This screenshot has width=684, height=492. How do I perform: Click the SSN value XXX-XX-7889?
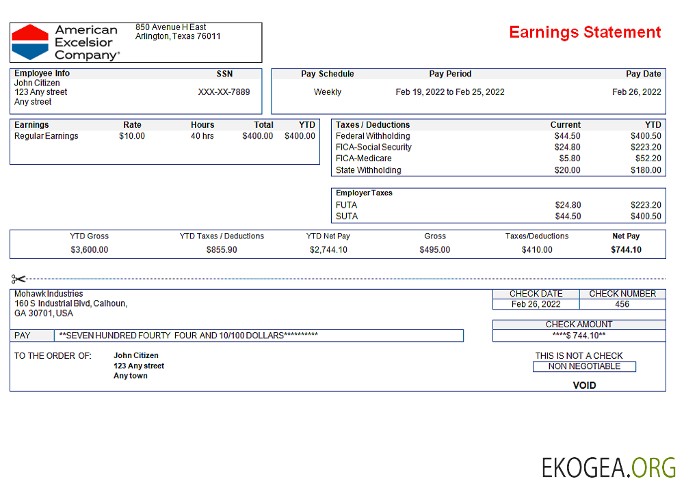(x=224, y=92)
